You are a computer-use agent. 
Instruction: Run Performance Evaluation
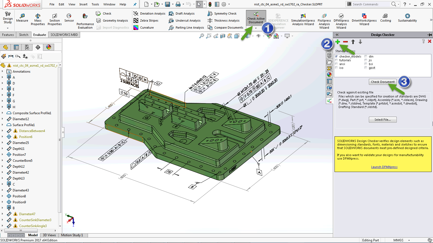(x=85, y=21)
